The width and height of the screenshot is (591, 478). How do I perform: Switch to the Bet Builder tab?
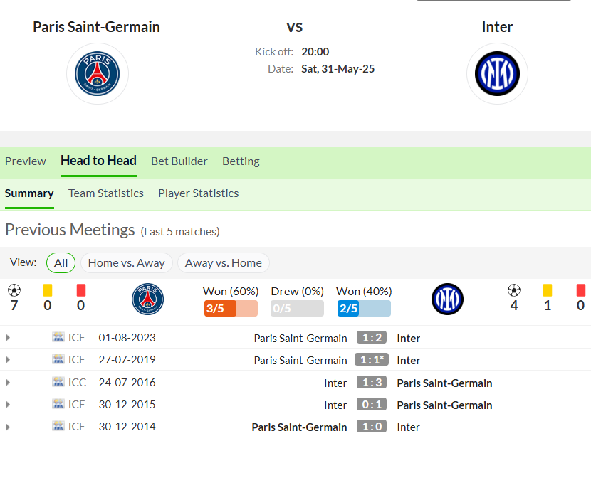click(x=179, y=161)
